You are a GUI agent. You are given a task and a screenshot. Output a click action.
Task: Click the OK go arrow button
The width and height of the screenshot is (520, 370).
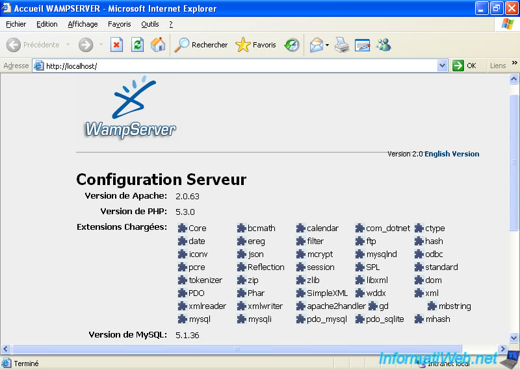[x=458, y=66]
